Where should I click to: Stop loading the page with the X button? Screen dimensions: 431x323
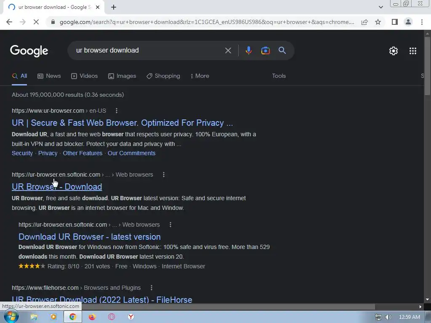[x=36, y=22]
